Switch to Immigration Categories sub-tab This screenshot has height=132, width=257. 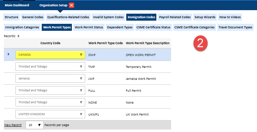click(x=22, y=27)
